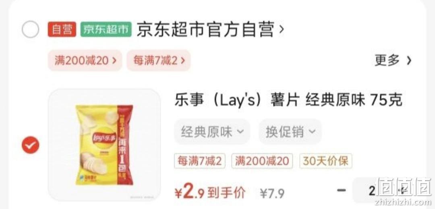Viewport: 435px width, 209px height.
Task: Tap the green 京东超市 badge
Action: (106, 29)
